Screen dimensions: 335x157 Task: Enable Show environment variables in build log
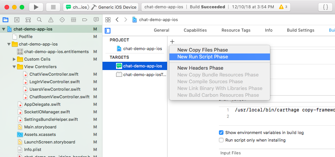(221, 133)
